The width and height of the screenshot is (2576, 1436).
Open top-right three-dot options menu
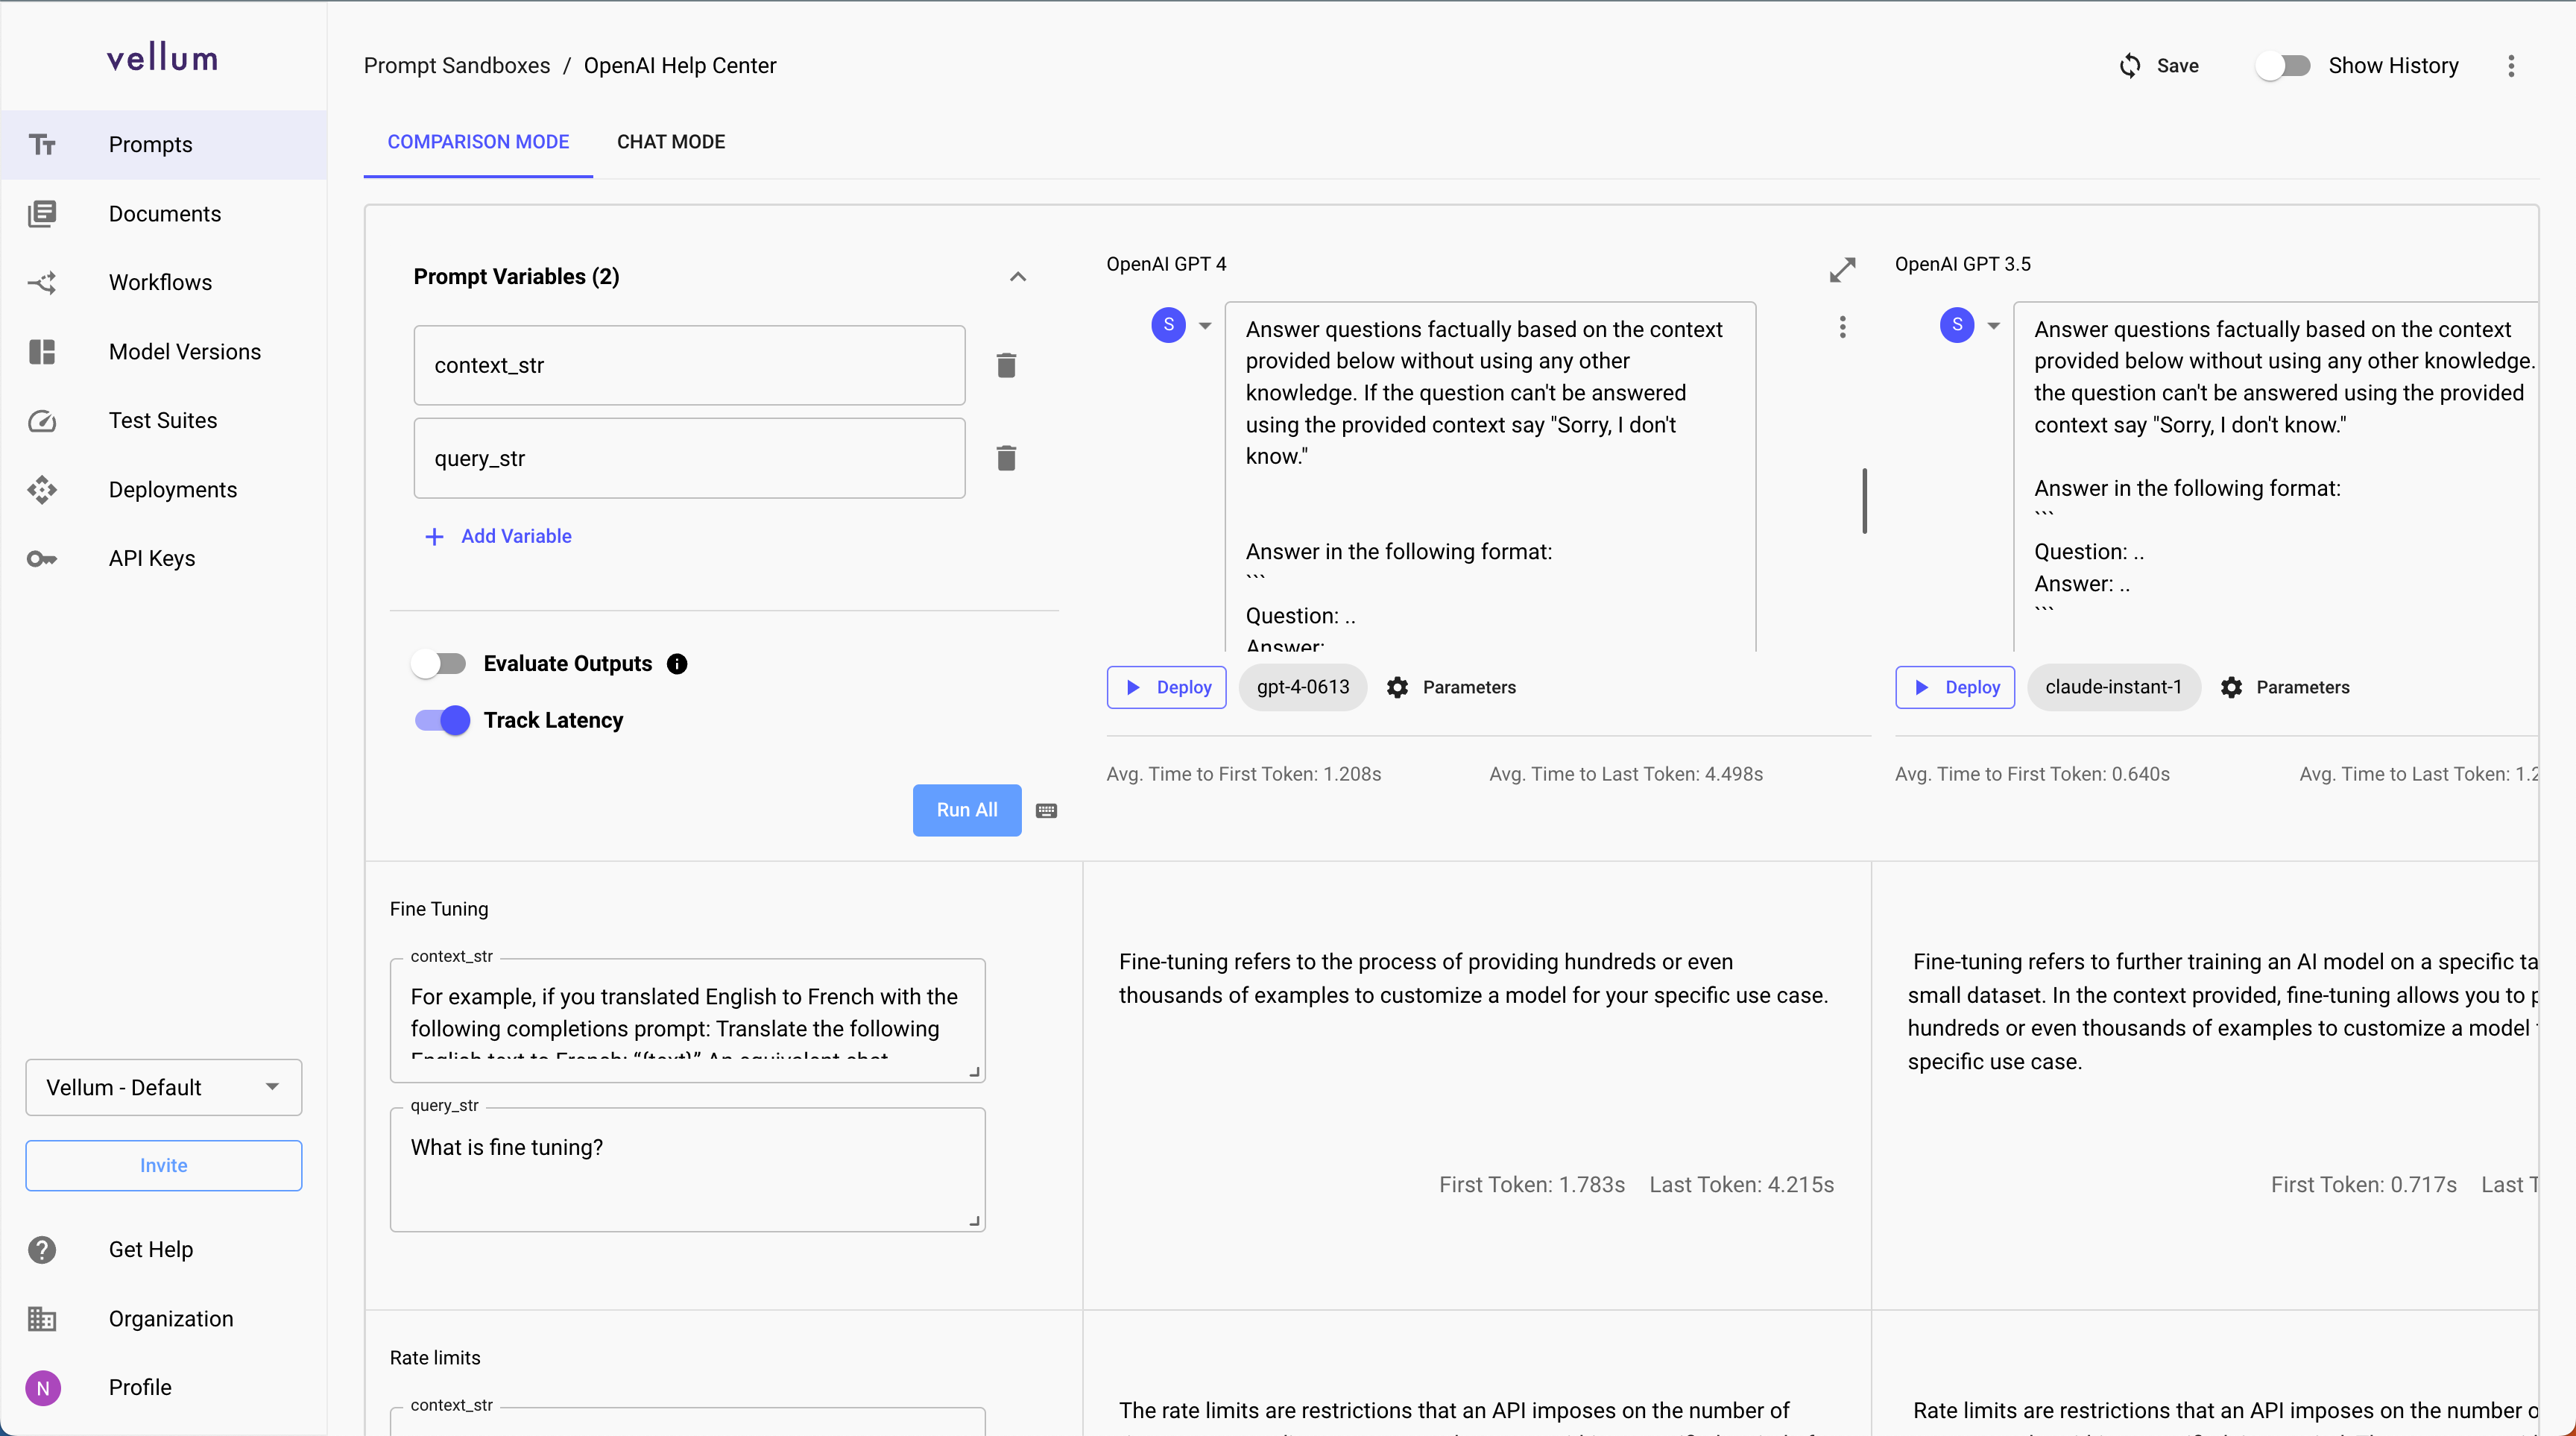click(2511, 66)
